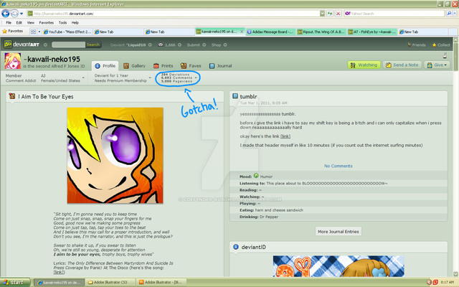Expand the Female/United States info arrow
This screenshot has width=459, height=287.
(83, 78)
